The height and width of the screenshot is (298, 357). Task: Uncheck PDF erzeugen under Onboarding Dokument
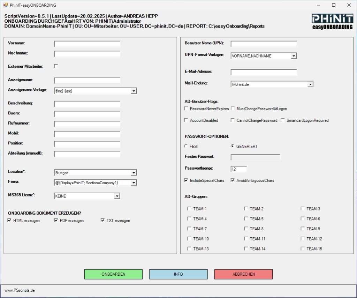pos(56,220)
